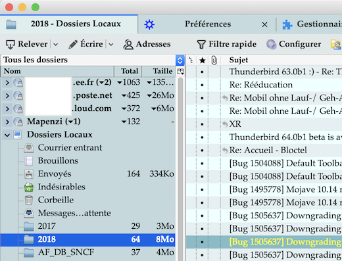
Task: Toggle star on the XR message
Action: 202,124
